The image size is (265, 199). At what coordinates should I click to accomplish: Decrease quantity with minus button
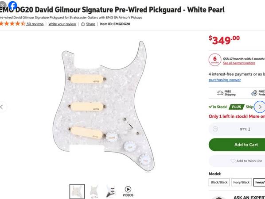(x=215, y=129)
